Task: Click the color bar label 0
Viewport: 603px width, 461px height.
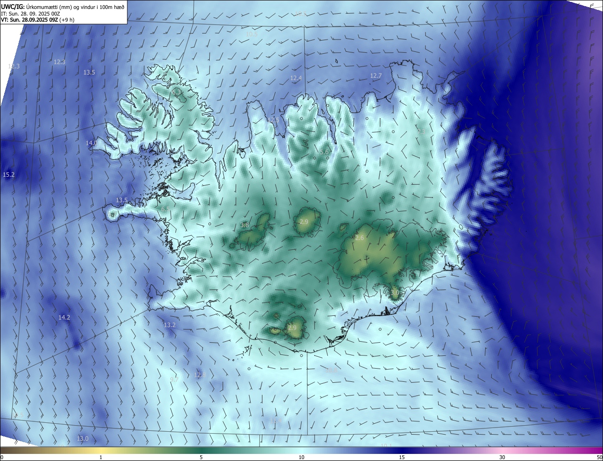Action: coord(2,457)
